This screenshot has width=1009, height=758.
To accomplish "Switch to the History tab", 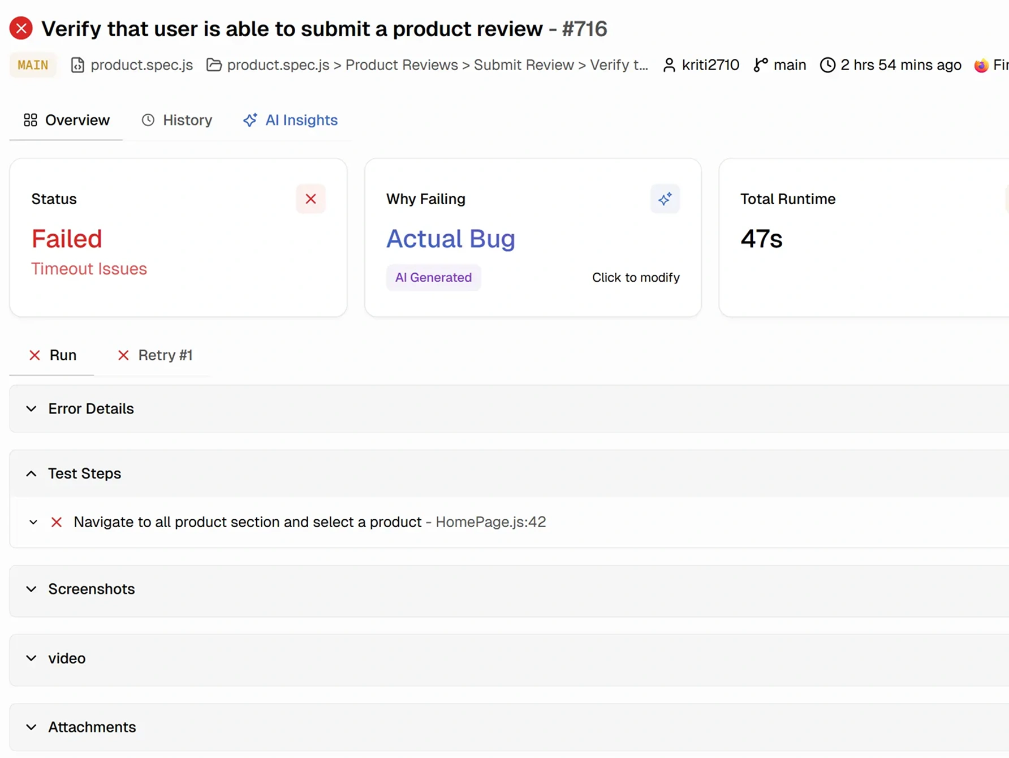I will (177, 120).
